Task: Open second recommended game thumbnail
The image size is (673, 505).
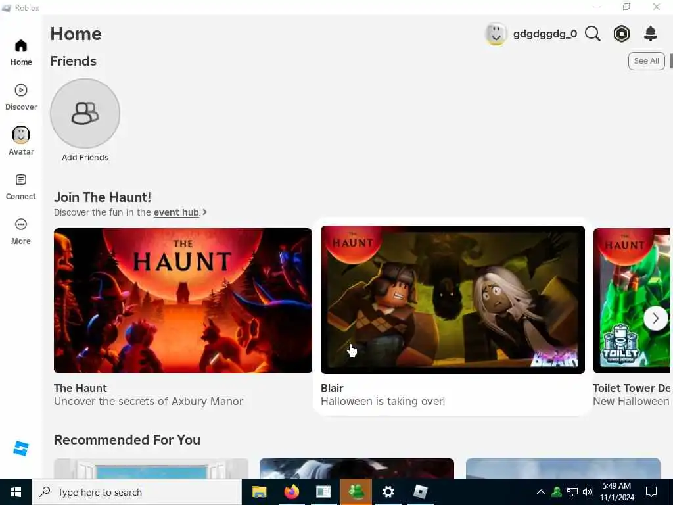Action: pyautogui.click(x=357, y=468)
